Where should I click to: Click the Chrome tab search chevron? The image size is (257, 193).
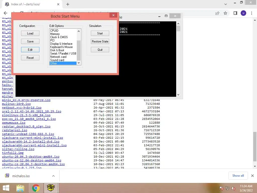point(226,4)
